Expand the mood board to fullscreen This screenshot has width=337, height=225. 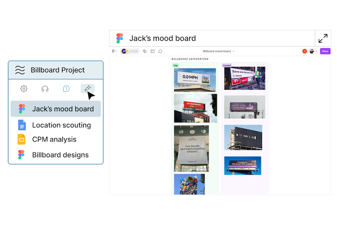pos(323,38)
